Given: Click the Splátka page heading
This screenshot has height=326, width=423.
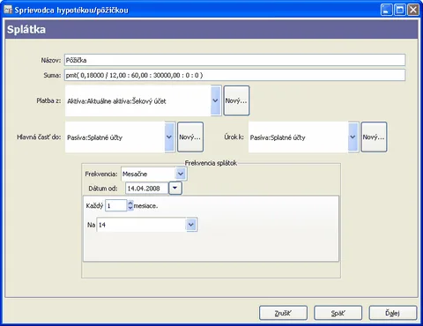Looking at the screenshot, I should pyautogui.click(x=26, y=29).
